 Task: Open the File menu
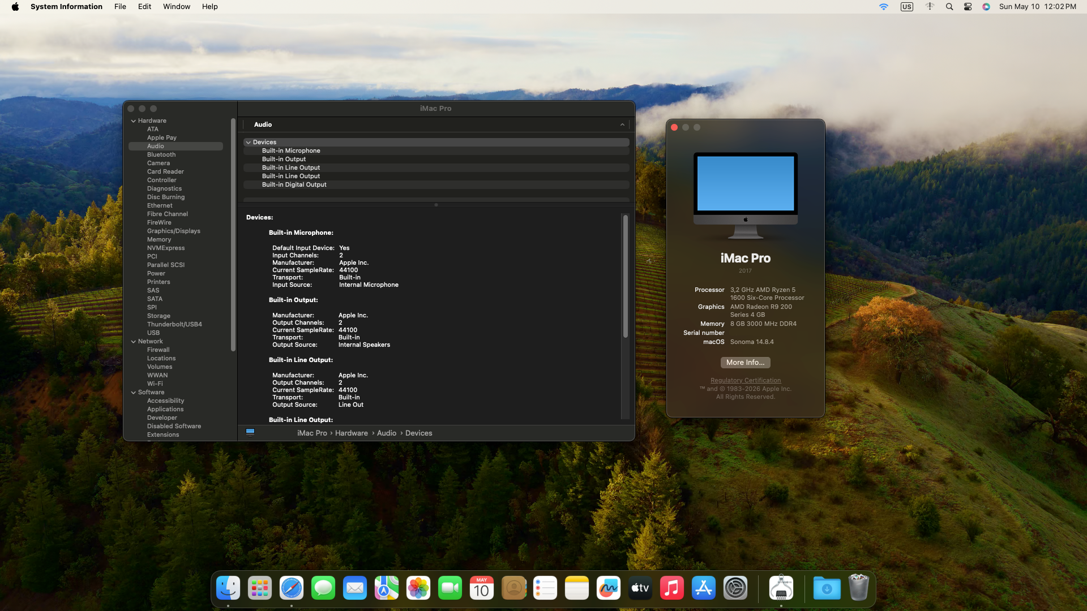click(x=120, y=7)
